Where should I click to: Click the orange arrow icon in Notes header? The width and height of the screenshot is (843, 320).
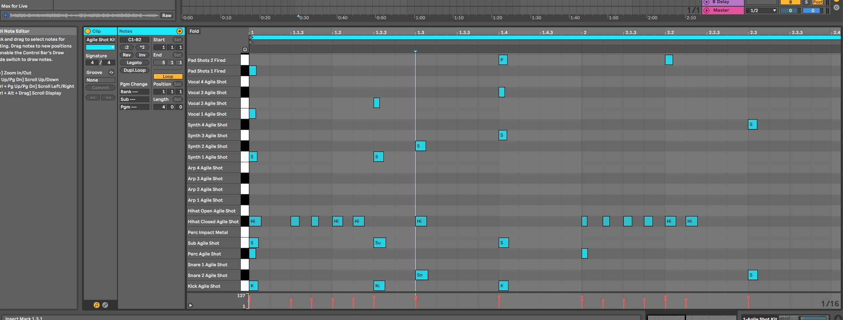point(180,31)
